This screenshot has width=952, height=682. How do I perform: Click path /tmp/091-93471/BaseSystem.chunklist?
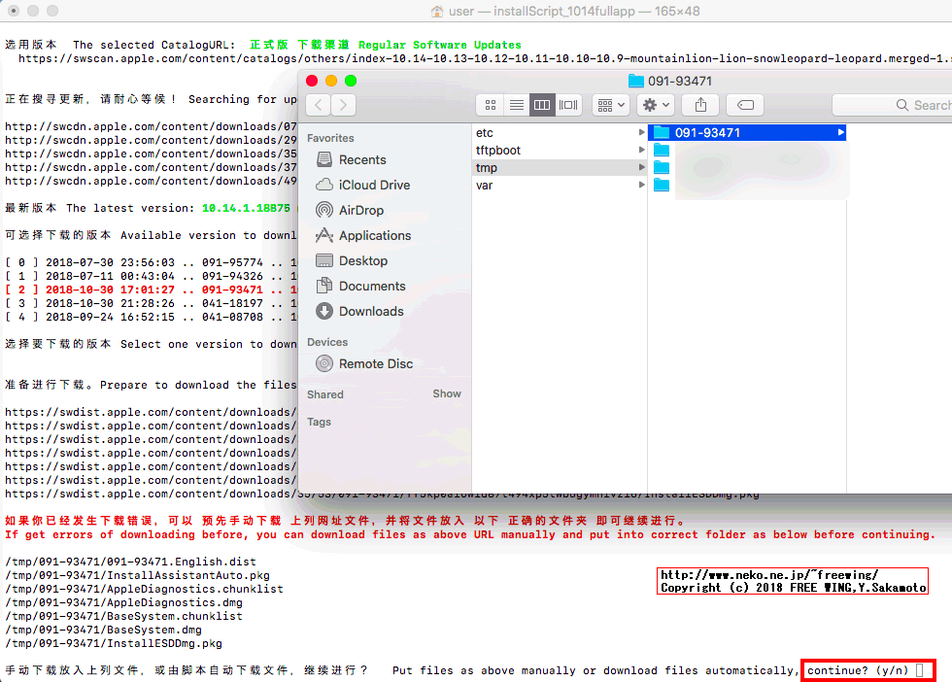coord(124,616)
